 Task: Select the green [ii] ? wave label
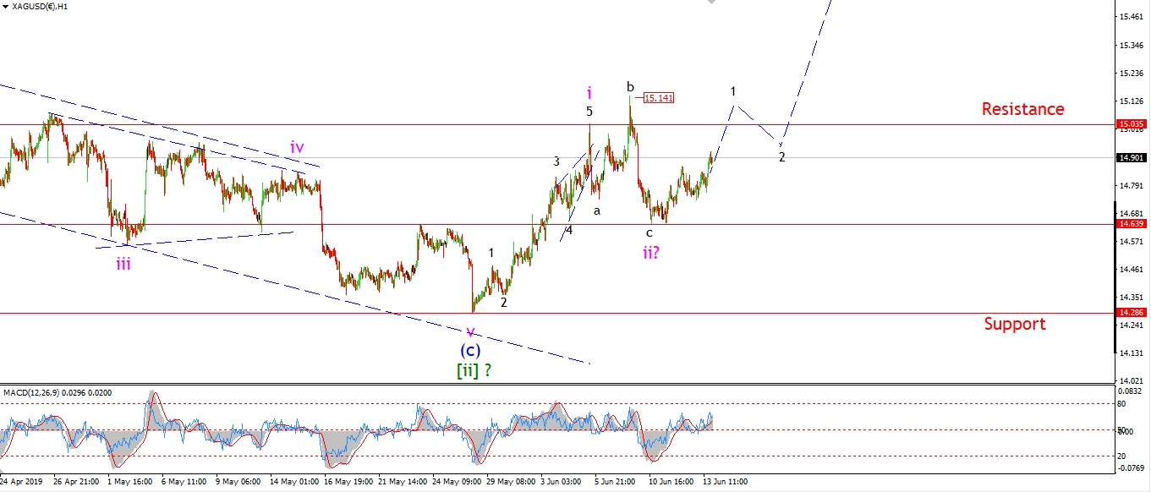pyautogui.click(x=474, y=369)
